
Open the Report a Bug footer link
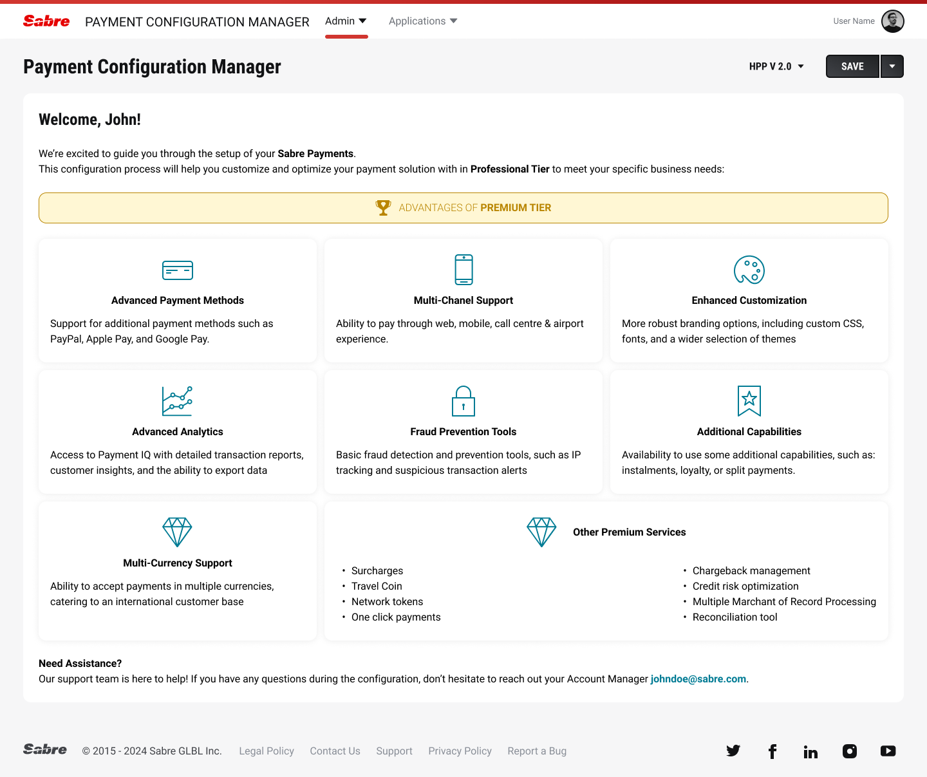coord(537,751)
